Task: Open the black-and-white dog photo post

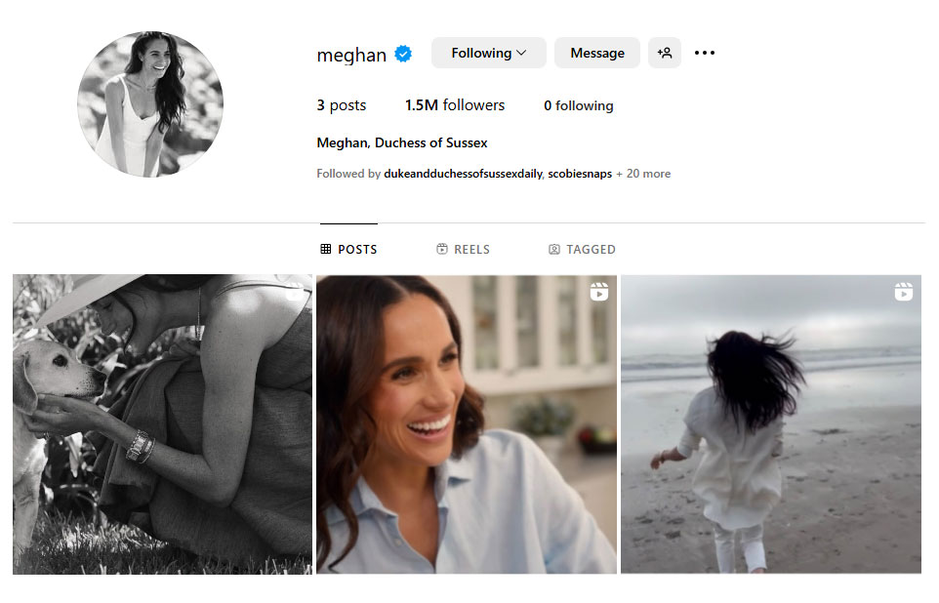Action: click(162, 424)
